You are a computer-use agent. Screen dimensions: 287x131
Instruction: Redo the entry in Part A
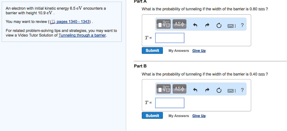(207, 25)
